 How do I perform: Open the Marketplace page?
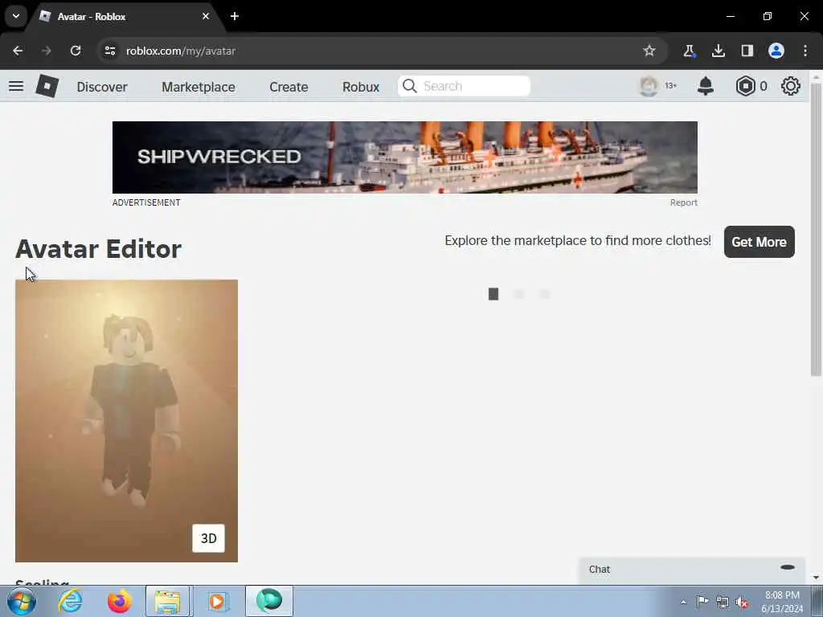coord(199,87)
